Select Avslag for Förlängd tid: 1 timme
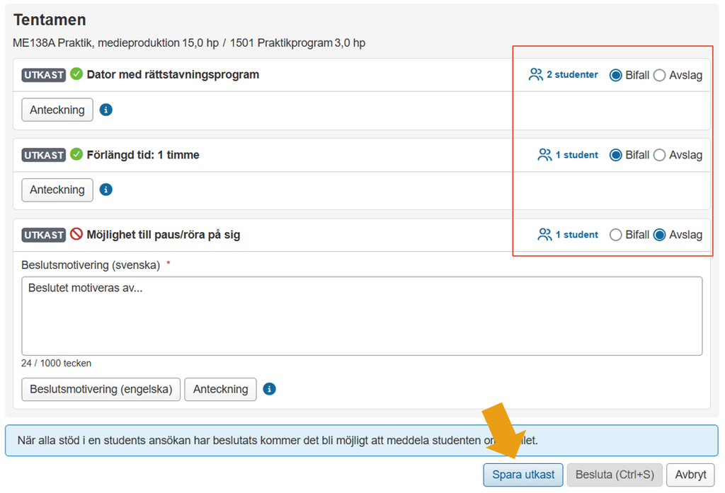Screen dimensions: 725x493 pyautogui.click(x=659, y=155)
